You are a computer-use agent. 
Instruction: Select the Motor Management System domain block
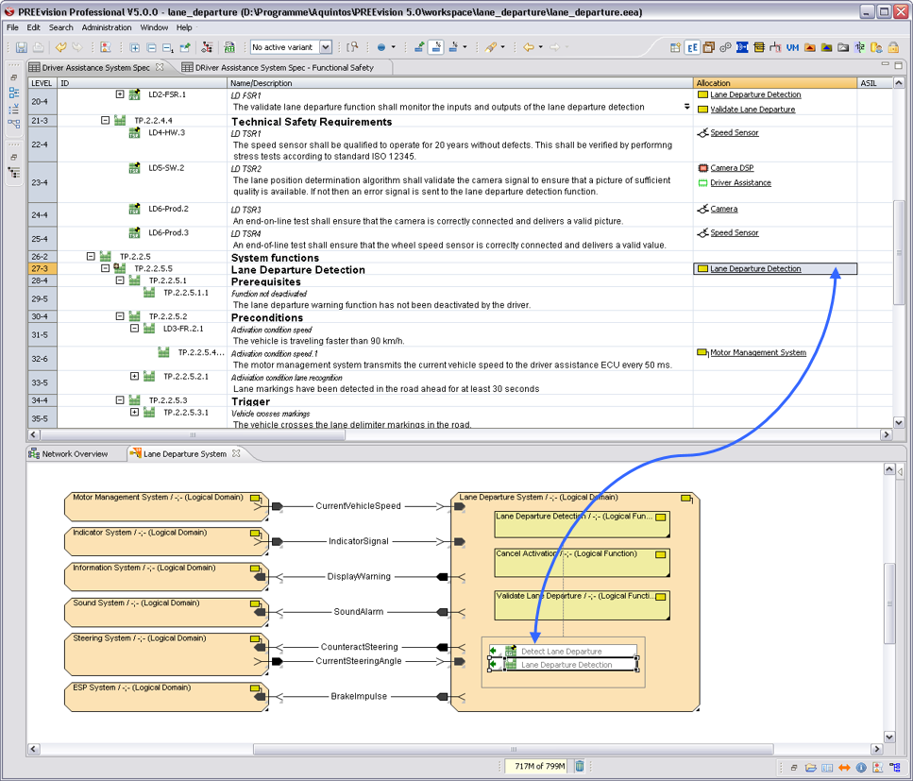click(x=166, y=507)
